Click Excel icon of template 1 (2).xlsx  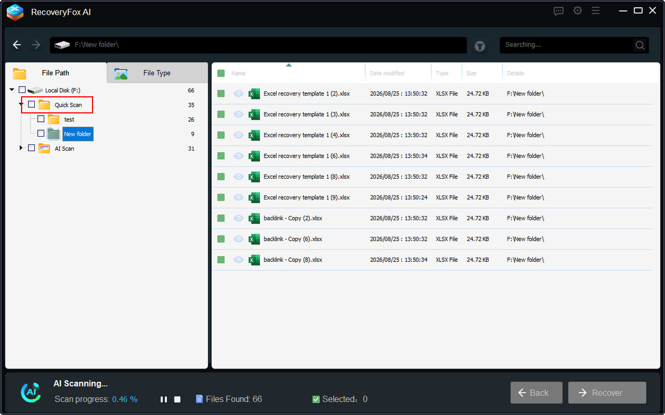(254, 94)
